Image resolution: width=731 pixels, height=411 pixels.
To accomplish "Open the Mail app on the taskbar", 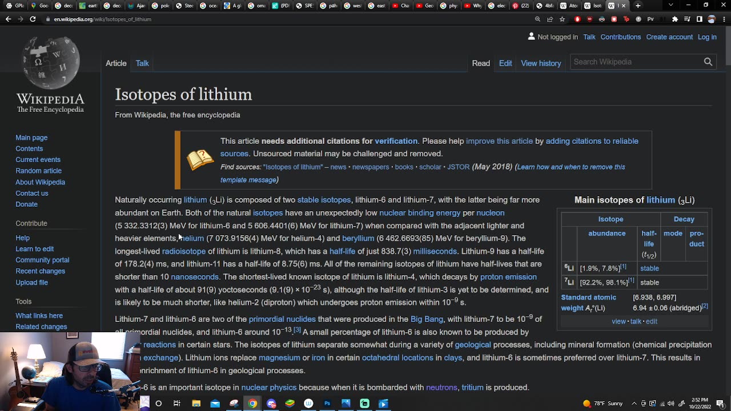I will [215, 404].
